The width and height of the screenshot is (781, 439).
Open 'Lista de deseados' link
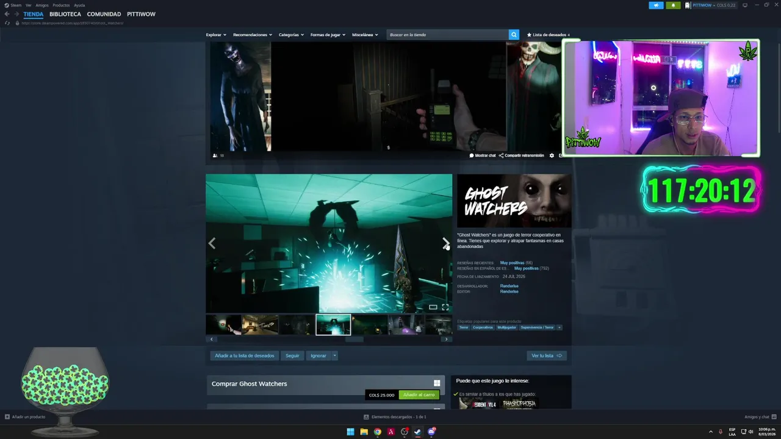549,35
